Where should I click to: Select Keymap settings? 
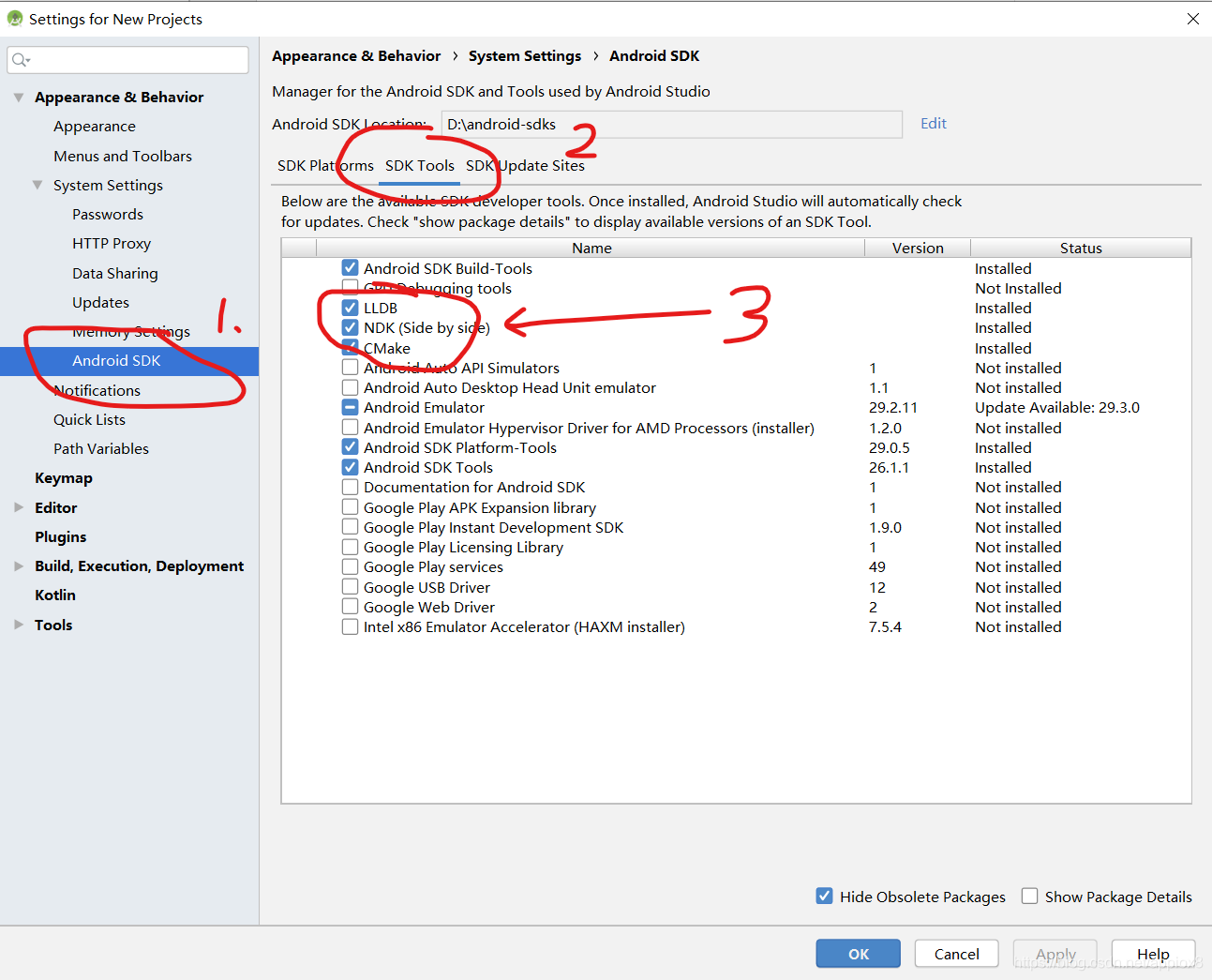(x=64, y=478)
